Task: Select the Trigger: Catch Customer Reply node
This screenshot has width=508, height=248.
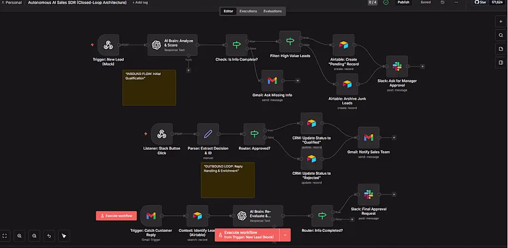Action: point(151,216)
